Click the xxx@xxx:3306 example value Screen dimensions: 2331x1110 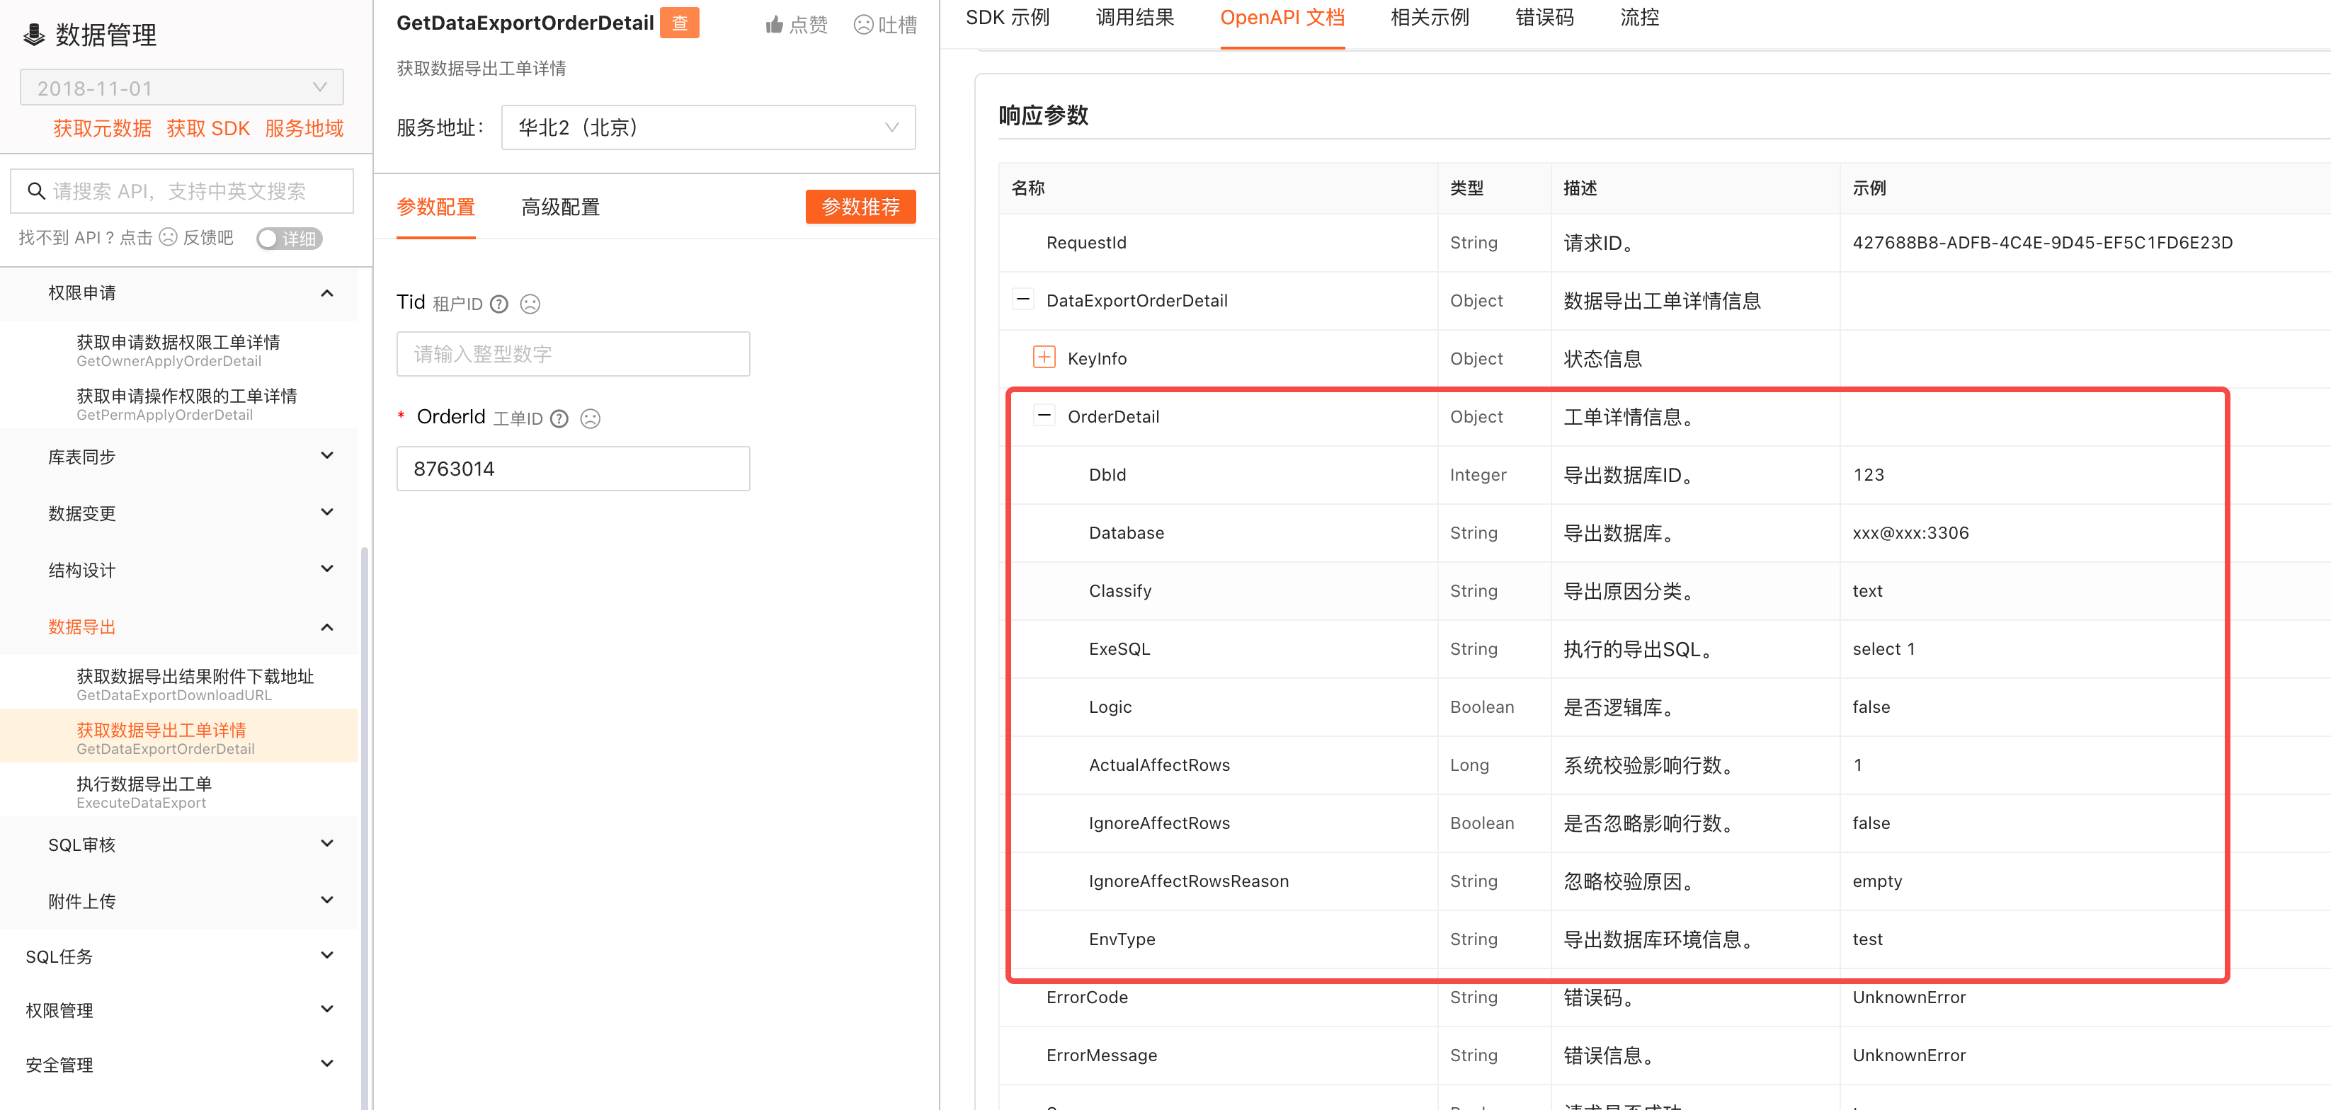point(1910,533)
